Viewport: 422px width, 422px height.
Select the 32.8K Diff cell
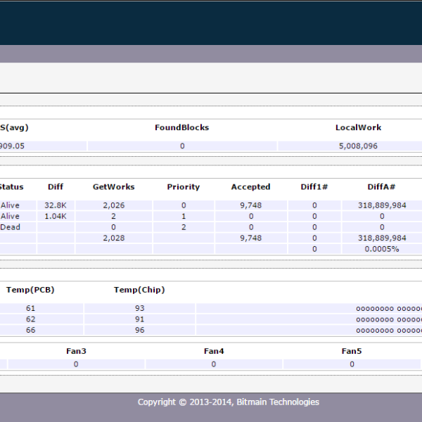[55, 205]
